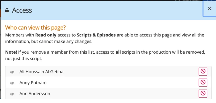Select the Andy Putnam member name
Image resolution: width=216 pixels, height=103 pixels.
pyautogui.click(x=33, y=83)
